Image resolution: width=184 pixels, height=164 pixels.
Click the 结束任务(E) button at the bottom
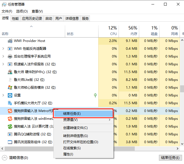(x=170, y=158)
